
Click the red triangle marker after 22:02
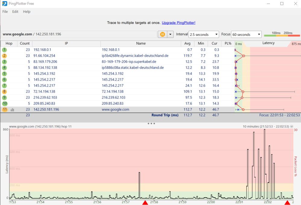(x=287, y=203)
